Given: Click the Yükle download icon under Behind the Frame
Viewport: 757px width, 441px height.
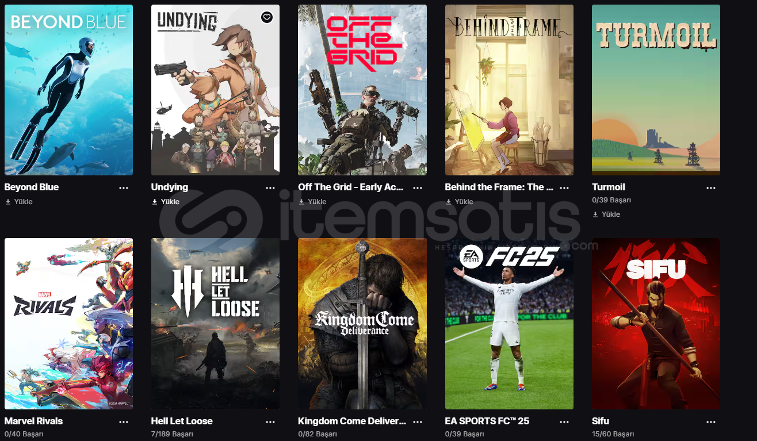Looking at the screenshot, I should [448, 202].
